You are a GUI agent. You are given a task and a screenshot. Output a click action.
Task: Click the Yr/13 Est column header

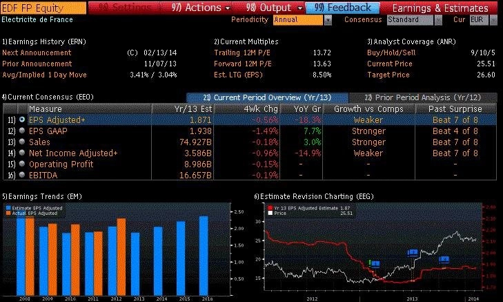(x=183, y=109)
